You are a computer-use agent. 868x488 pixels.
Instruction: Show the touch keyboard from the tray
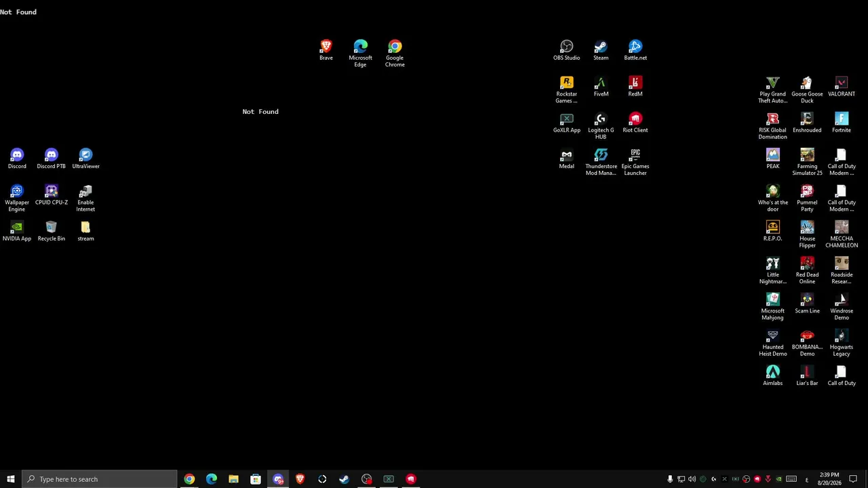791,479
